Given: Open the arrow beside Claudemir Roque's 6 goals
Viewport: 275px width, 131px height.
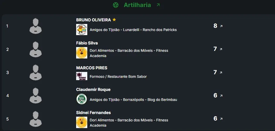Looking at the screenshot, I should click(221, 96).
